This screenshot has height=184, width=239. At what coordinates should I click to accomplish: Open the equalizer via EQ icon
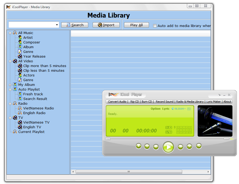coord(189,109)
